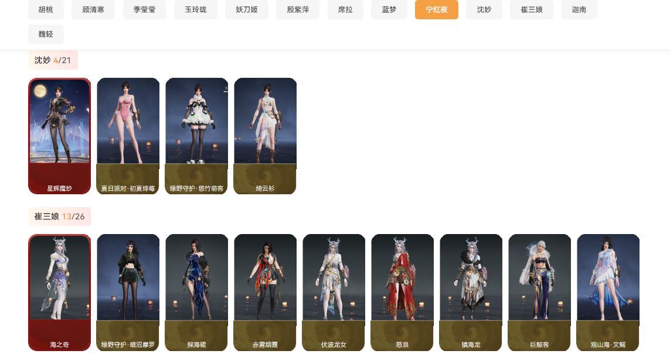Screen dimensions: 670x354
Task: Click the 崔三娘 13/26 section label
Action: (59, 216)
